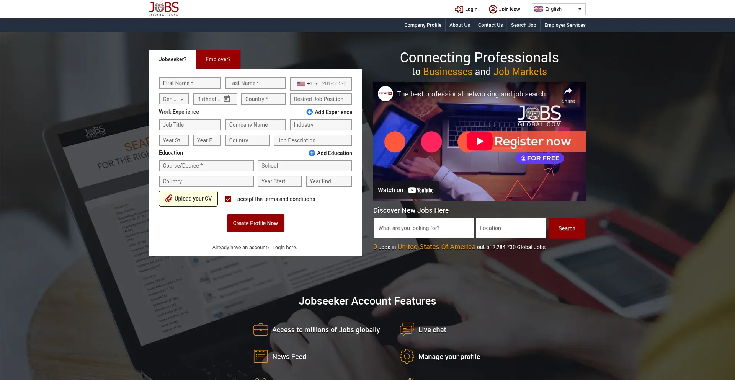
Task: Open the English language dropdown arrow
Action: [580, 9]
